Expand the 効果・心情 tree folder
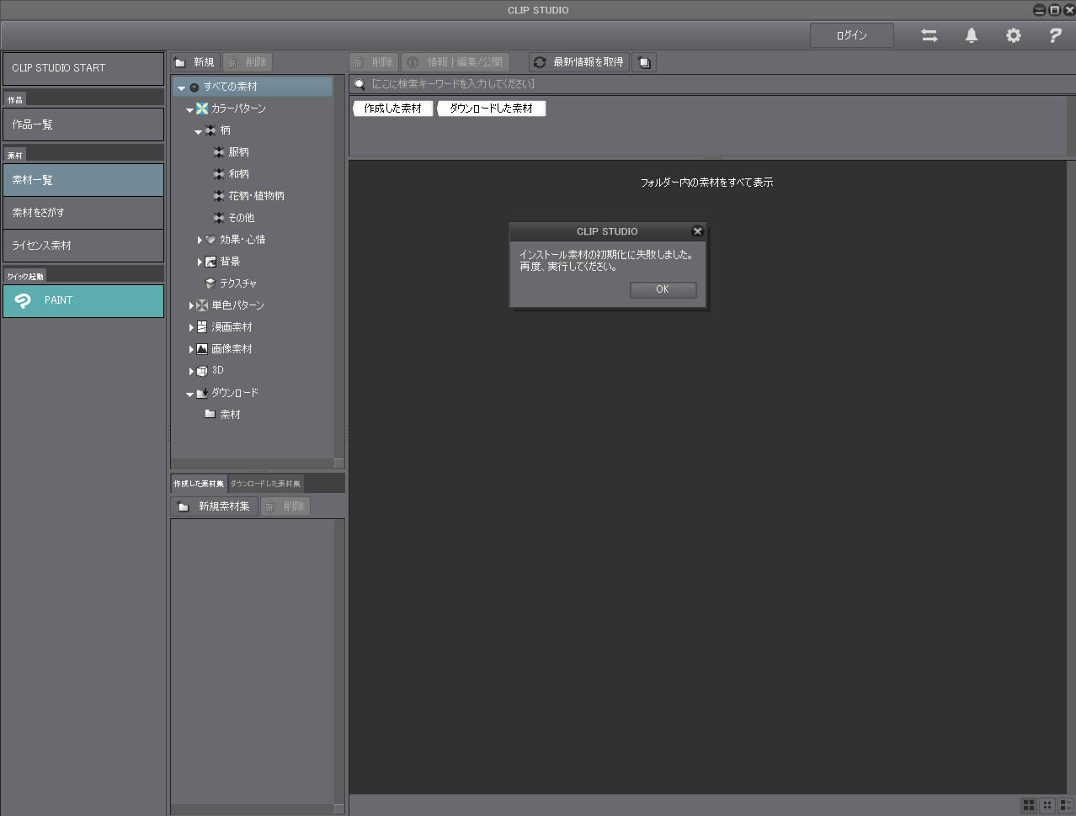 point(200,240)
